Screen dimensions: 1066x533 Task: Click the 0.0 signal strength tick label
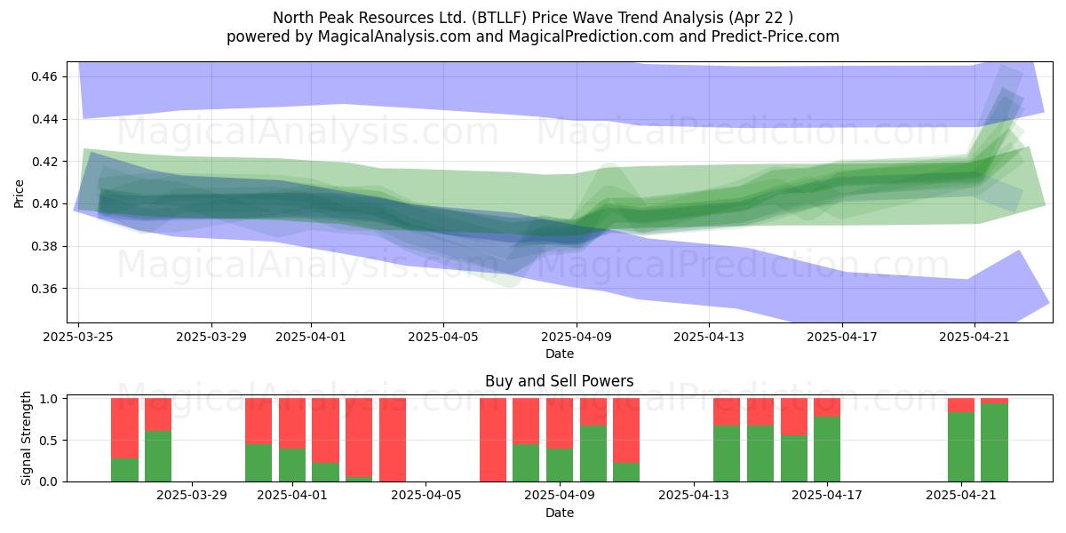click(x=51, y=481)
